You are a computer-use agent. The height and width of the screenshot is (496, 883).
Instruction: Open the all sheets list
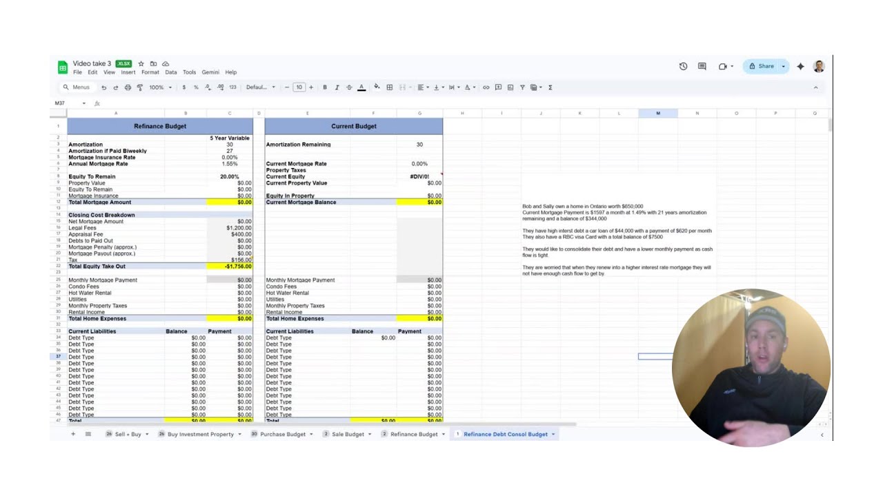pos(88,434)
